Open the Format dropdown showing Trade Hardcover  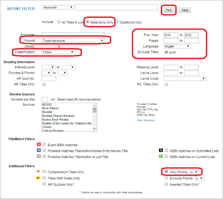(73, 41)
